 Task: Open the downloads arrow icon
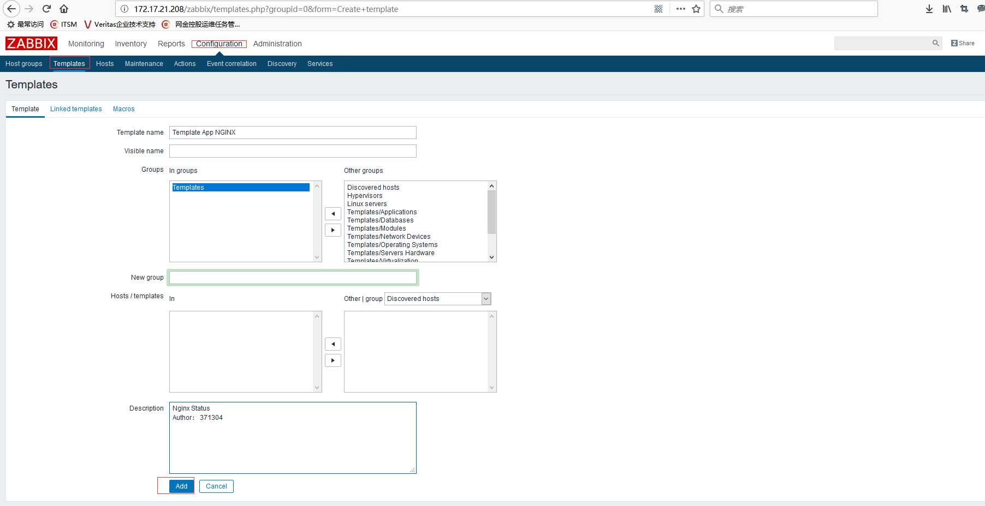[929, 9]
